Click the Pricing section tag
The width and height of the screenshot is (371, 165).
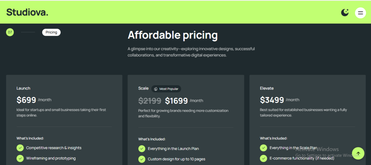51,32
